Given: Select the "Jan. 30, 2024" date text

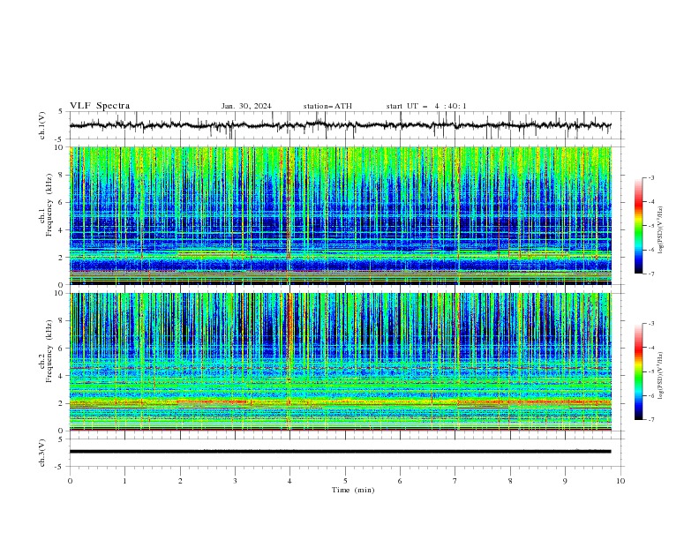Looking at the screenshot, I should point(246,106).
